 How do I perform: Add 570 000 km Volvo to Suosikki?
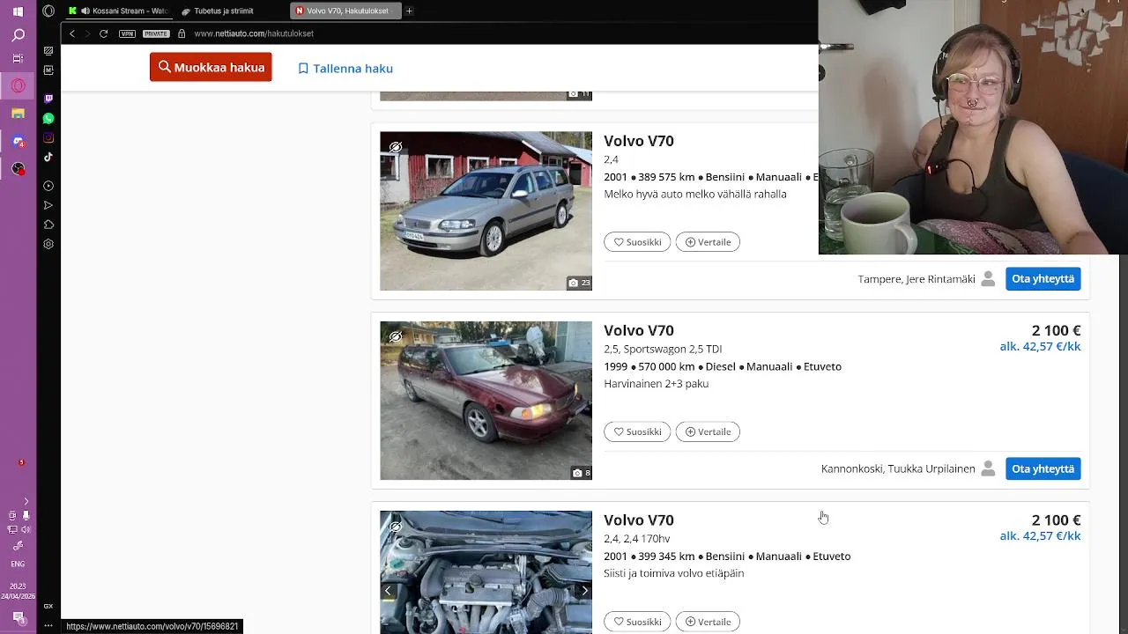point(637,431)
